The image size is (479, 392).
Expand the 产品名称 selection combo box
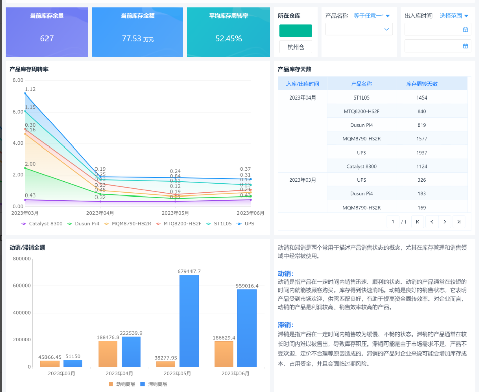coord(359,29)
